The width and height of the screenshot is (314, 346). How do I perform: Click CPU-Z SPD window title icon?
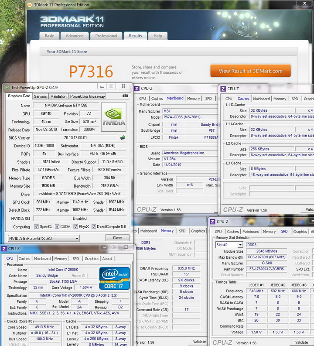point(212,222)
